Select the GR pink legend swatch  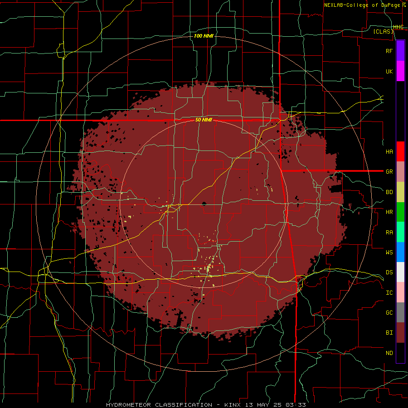point(400,172)
